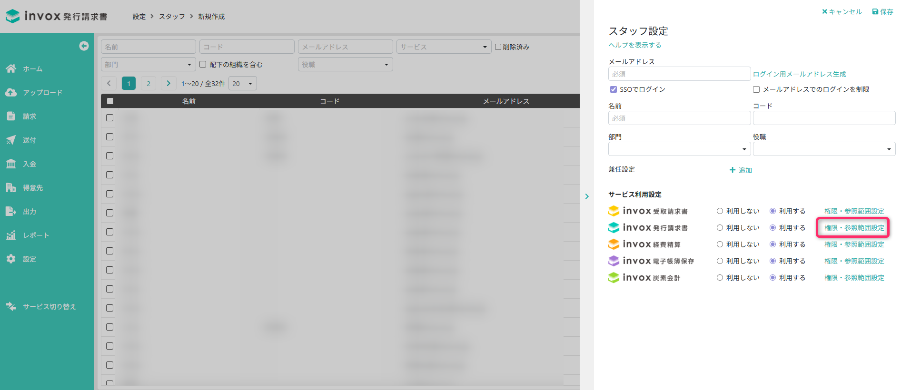The image size is (911, 390).
Task: Select 利用しない for invox 電子帳簿保存
Action: 720,261
